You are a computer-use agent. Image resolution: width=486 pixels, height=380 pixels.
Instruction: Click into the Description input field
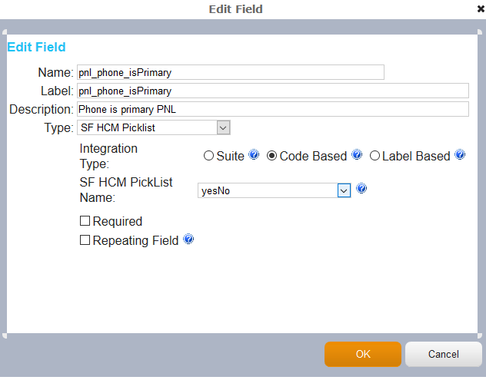[x=273, y=109]
